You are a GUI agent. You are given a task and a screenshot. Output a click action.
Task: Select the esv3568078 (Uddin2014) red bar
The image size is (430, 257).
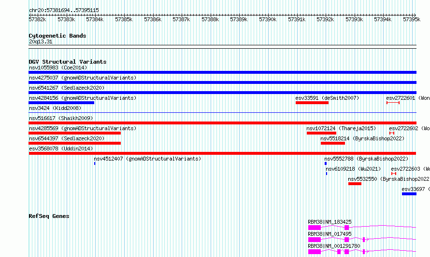pos(222,153)
